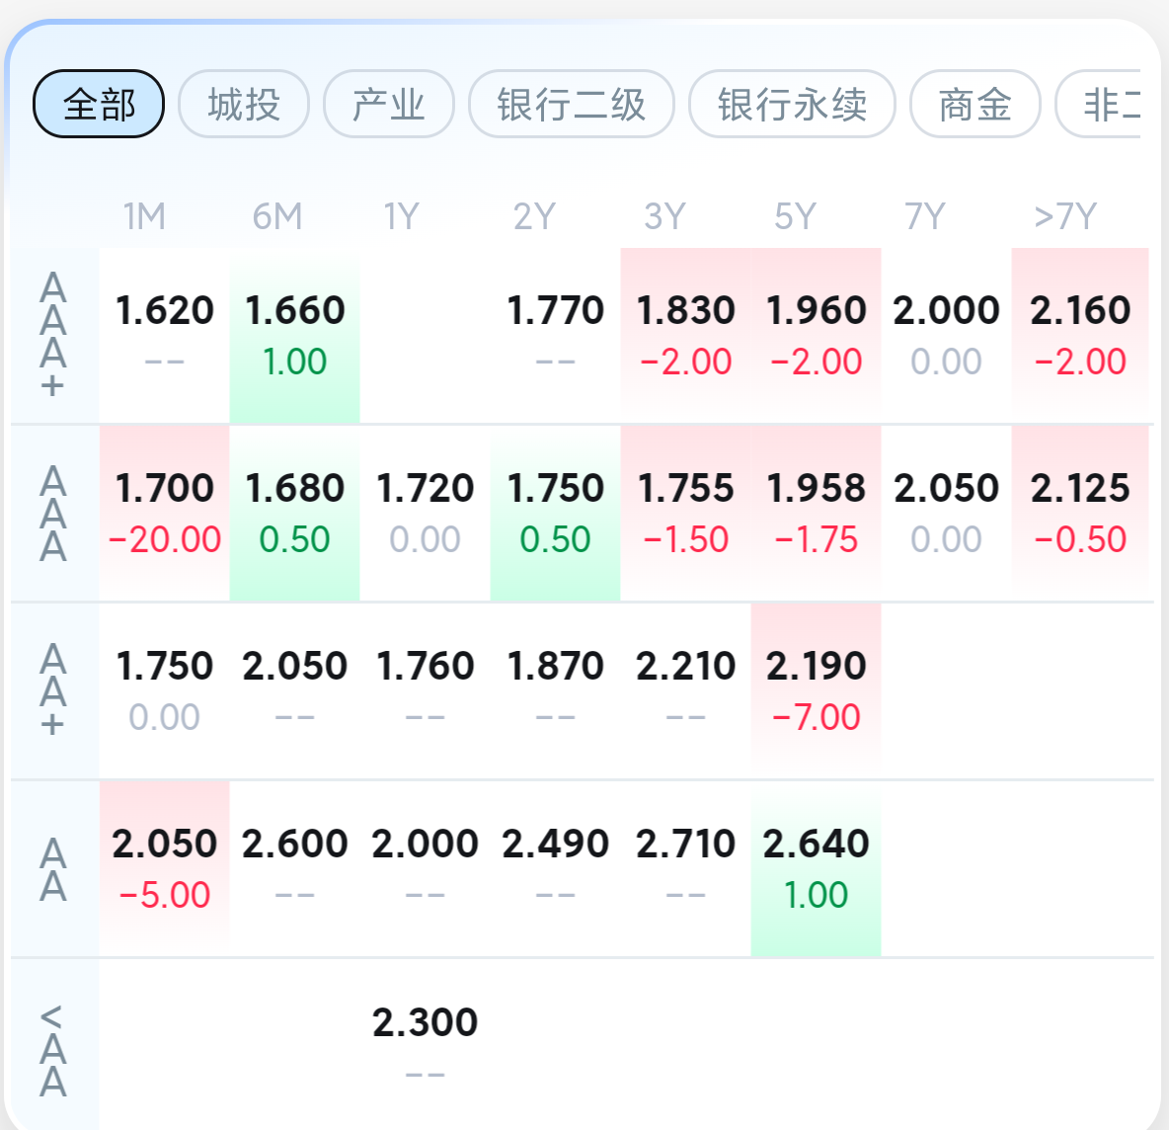Select the partially visible 非 tab

coord(1099,104)
